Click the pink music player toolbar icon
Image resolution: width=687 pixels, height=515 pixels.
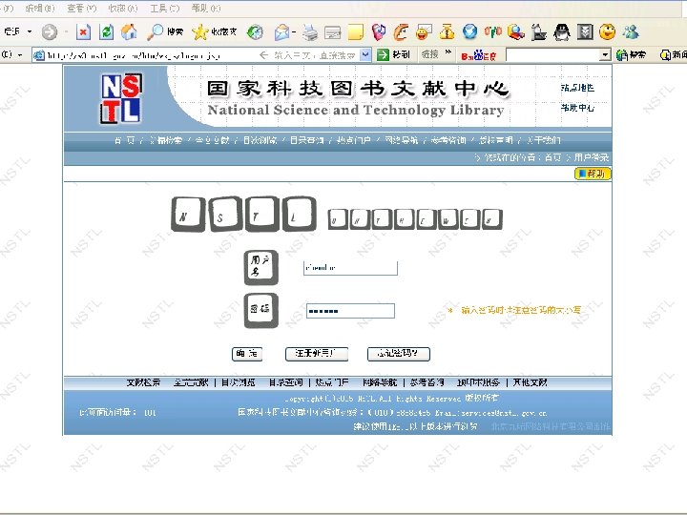click(379, 32)
